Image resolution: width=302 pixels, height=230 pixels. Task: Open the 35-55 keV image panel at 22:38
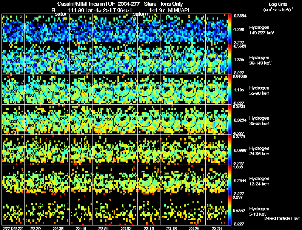[x=58, y=120]
